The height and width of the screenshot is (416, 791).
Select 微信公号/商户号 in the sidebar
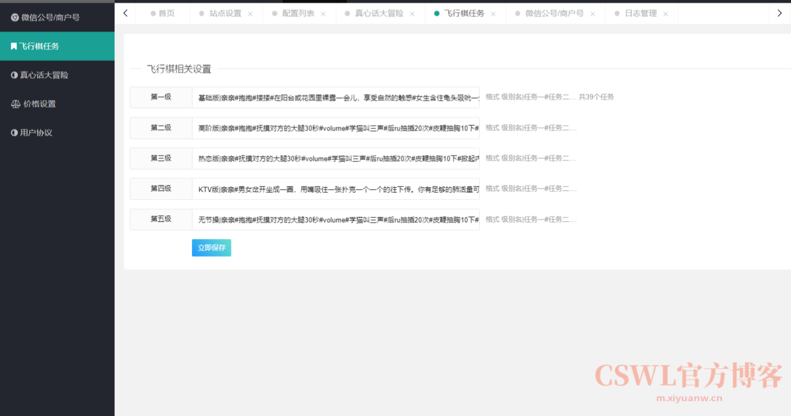click(x=50, y=18)
